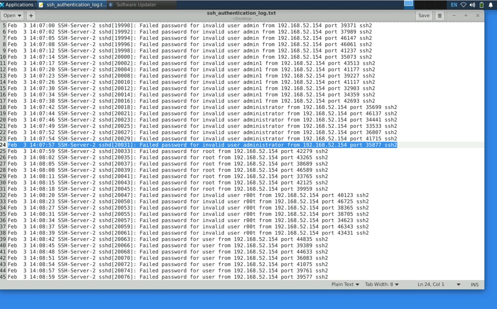This screenshot has height=309, width=497.
Task: Click the network connection icon
Action: point(463,5)
